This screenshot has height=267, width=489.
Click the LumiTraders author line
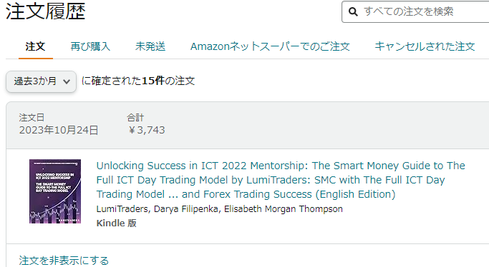pyautogui.click(x=220, y=209)
